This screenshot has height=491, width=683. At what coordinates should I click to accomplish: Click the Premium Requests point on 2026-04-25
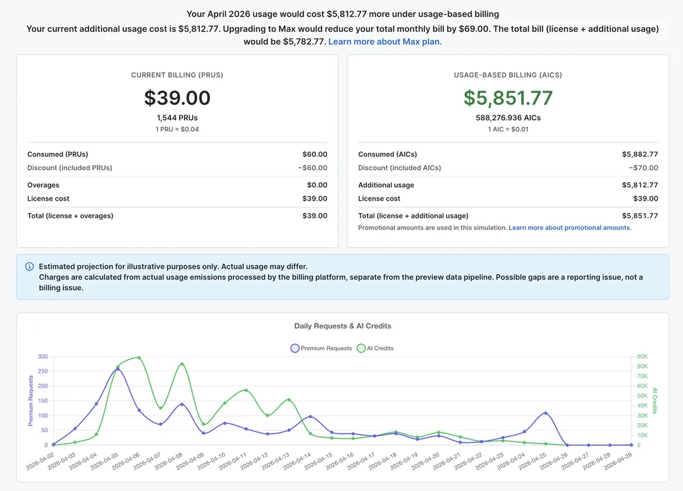(546, 413)
